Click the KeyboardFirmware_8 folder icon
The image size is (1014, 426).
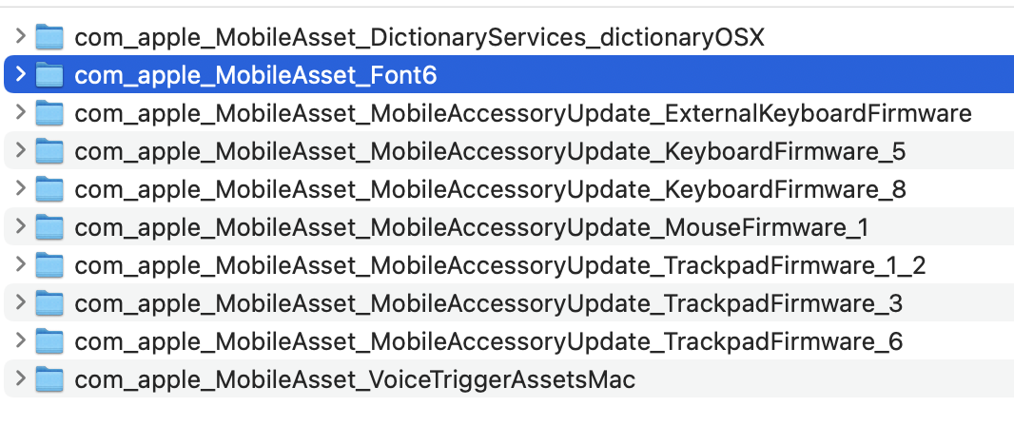[49, 189]
